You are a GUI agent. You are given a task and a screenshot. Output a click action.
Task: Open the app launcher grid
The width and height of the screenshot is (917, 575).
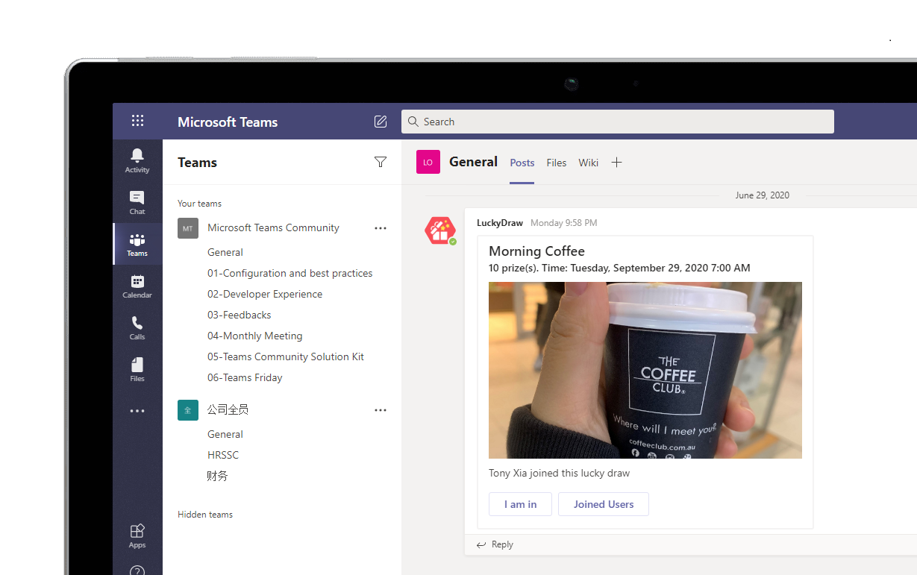point(137,120)
